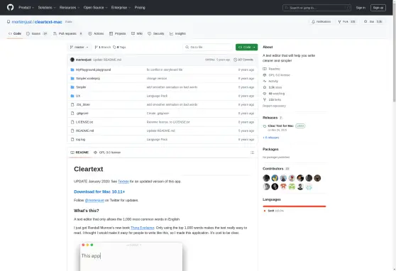Viewport: 396px width, 271px height.
Task: Click Download for Mac 10.11+ link
Action: (99, 192)
